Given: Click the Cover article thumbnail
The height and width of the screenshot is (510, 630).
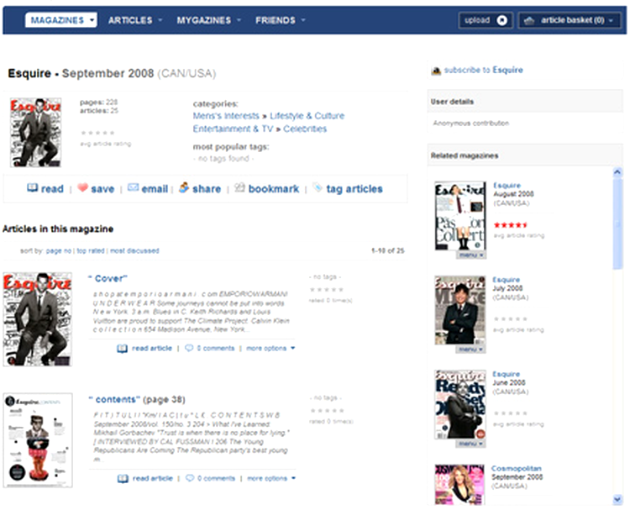Looking at the screenshot, I should pos(37,319).
